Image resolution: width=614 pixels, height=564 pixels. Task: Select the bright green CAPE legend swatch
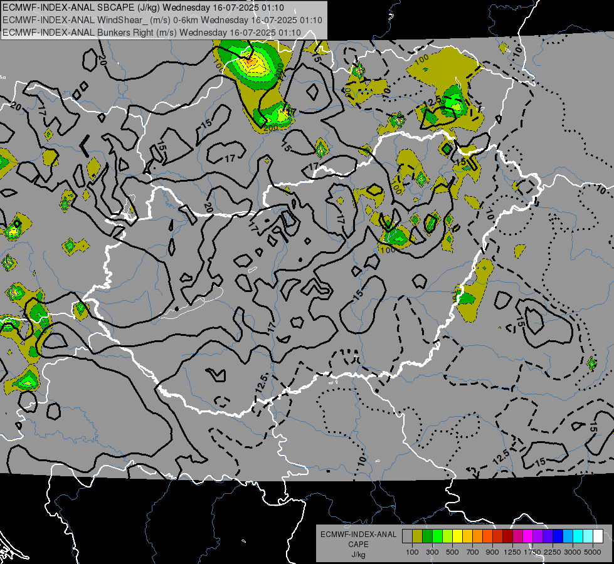click(437, 536)
